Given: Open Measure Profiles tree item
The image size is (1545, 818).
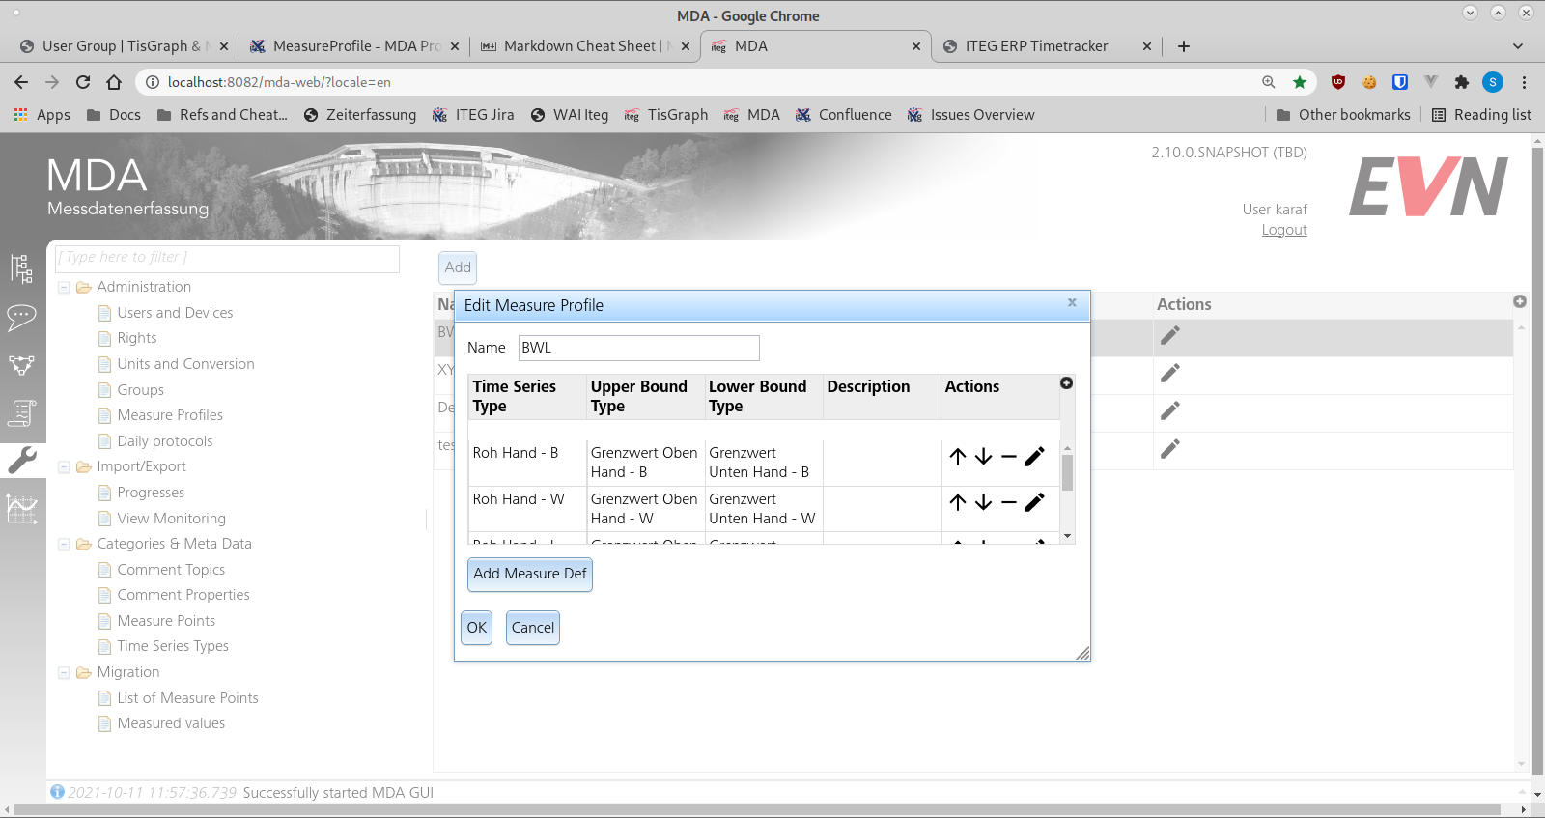Looking at the screenshot, I should 170,415.
